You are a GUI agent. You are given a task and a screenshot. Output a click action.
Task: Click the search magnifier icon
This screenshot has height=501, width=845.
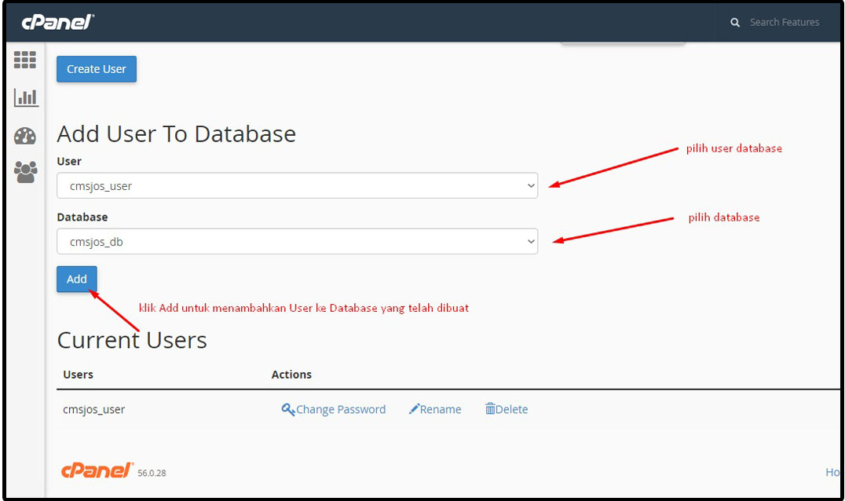(734, 23)
